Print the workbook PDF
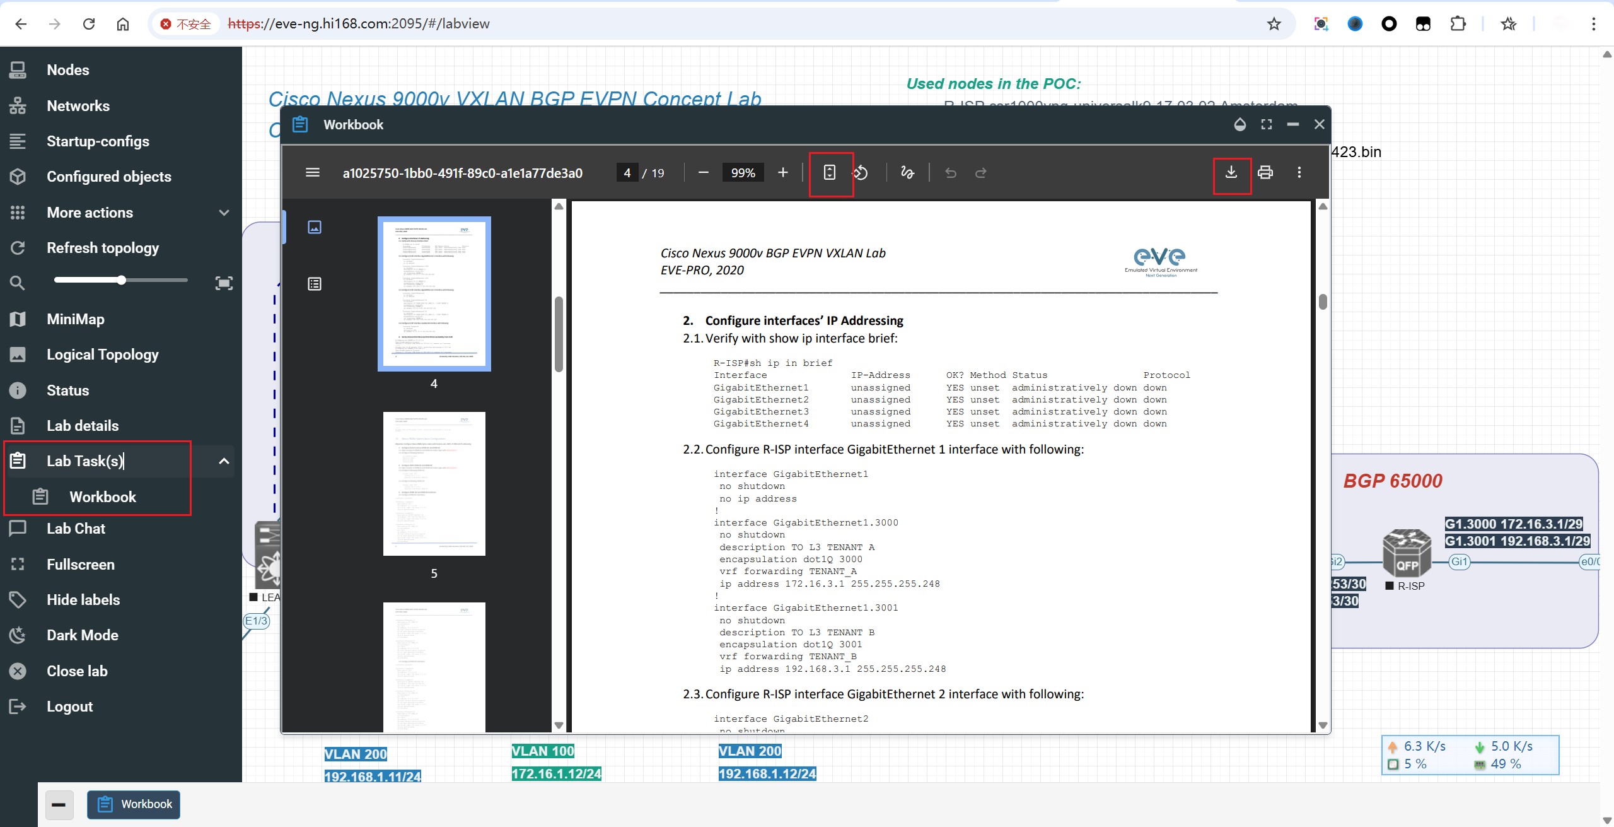This screenshot has height=827, width=1614. tap(1265, 172)
